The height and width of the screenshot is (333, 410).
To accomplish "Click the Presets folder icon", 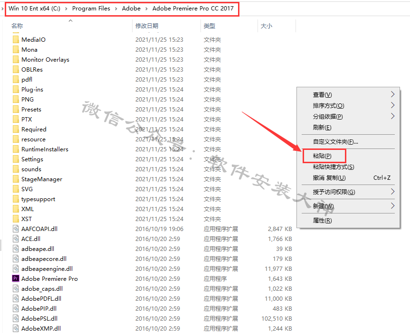I will click(x=16, y=109).
